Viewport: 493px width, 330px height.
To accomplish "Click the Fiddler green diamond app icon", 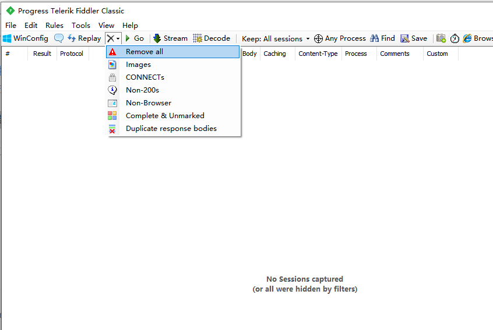I will point(10,10).
